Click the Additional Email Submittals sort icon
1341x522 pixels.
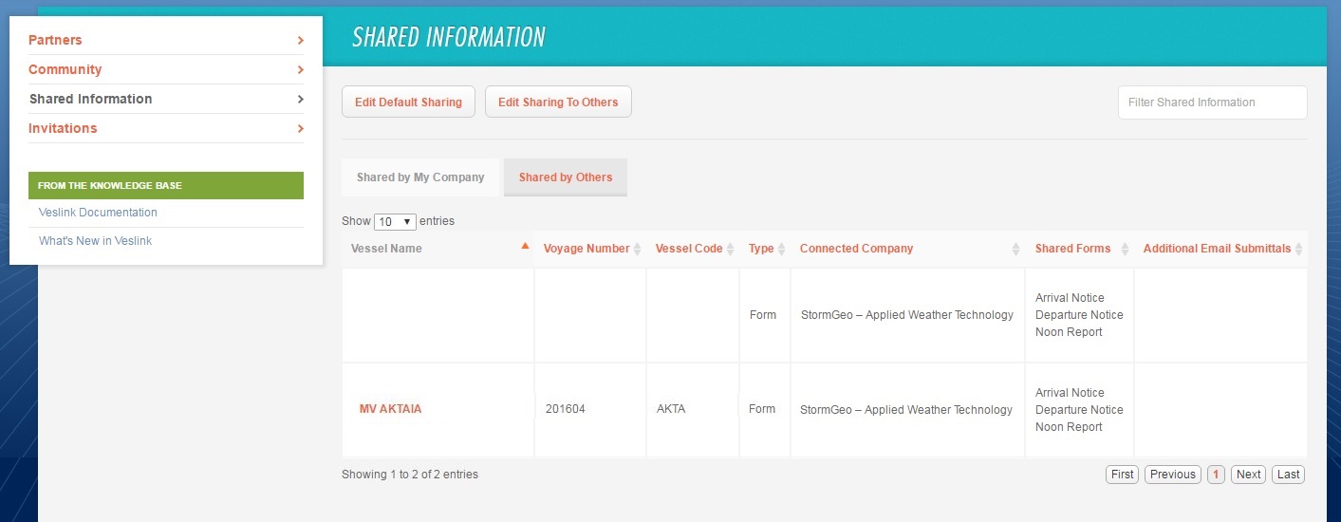(1298, 249)
